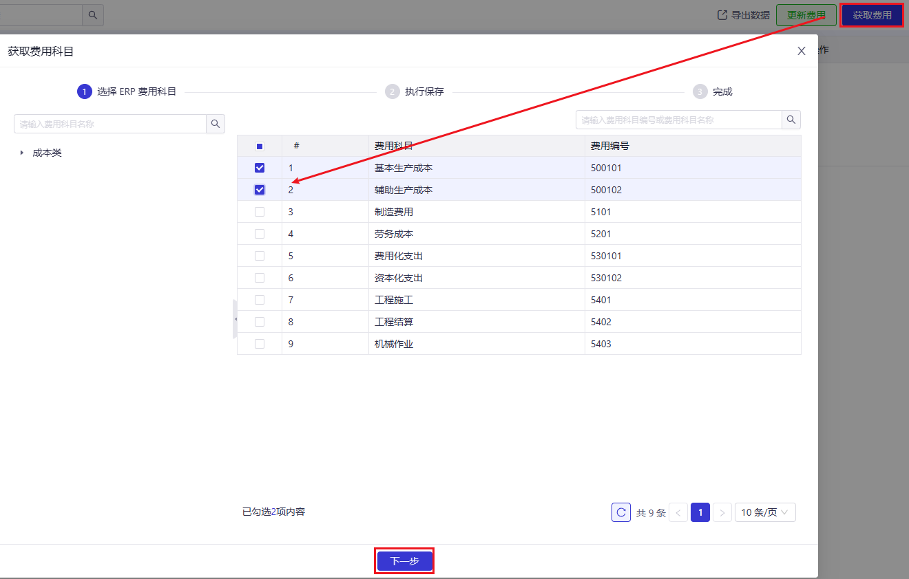Click the 劳务成本 cell
Screen dimensions: 909x579
point(477,234)
